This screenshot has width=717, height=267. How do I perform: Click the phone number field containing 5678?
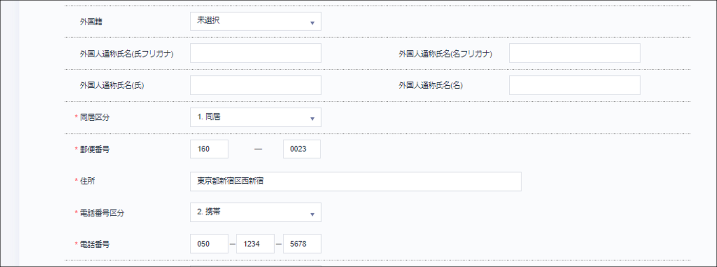click(x=302, y=244)
